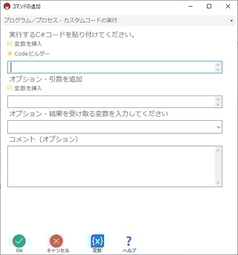Open the result variable combo box chevron
This screenshot has width=238, height=255.
pyautogui.click(x=218, y=127)
